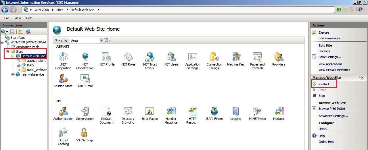Click the Back navigation arrow button
The image size is (368, 150).
[5, 10]
